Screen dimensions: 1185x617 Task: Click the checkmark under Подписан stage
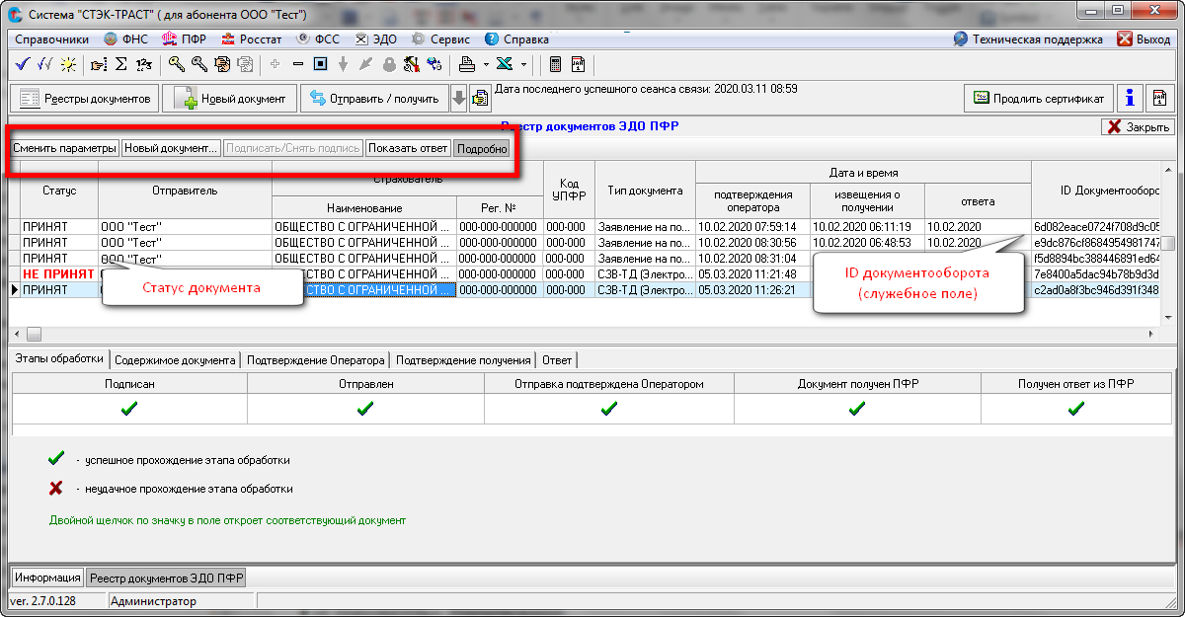point(128,408)
